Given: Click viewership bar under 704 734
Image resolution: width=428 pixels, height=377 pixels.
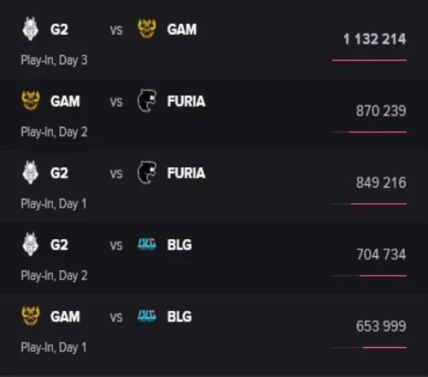Looking at the screenshot, I should tap(370, 276).
